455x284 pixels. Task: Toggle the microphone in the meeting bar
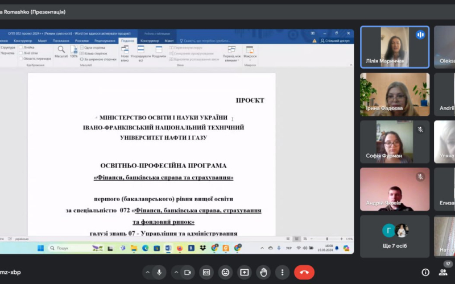point(159,273)
